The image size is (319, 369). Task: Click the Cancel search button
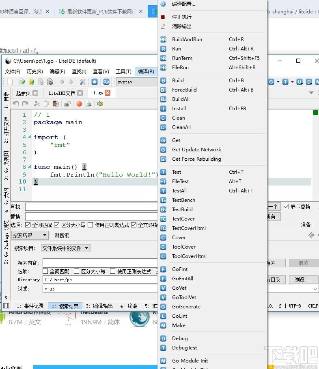(x=303, y=263)
